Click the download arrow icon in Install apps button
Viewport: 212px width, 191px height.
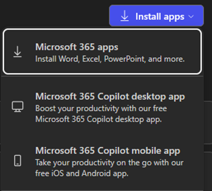[x=124, y=16]
